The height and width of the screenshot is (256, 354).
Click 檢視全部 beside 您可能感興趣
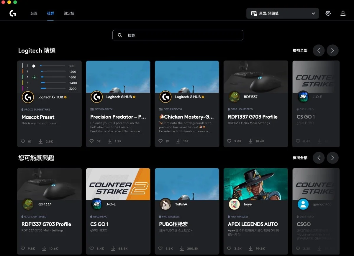(x=300, y=158)
